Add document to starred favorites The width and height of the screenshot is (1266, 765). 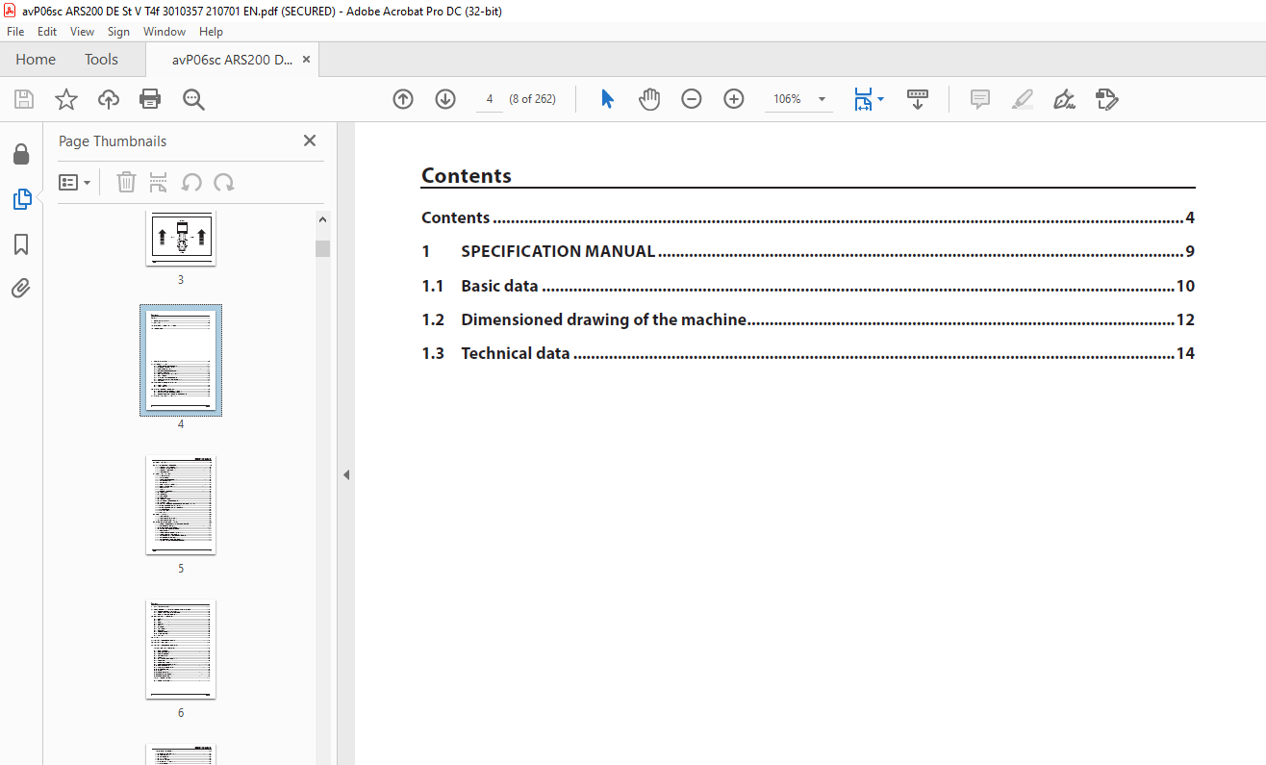point(65,99)
